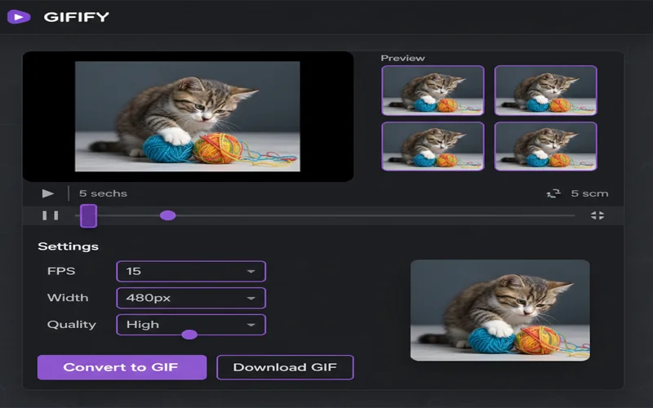
Task: Click the loop icon beside 5 scm
Action: 552,193
